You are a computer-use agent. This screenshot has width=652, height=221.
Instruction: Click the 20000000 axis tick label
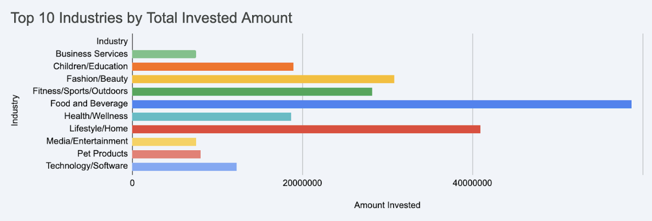click(302, 183)
